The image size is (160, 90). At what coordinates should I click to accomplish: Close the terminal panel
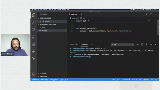point(155,44)
